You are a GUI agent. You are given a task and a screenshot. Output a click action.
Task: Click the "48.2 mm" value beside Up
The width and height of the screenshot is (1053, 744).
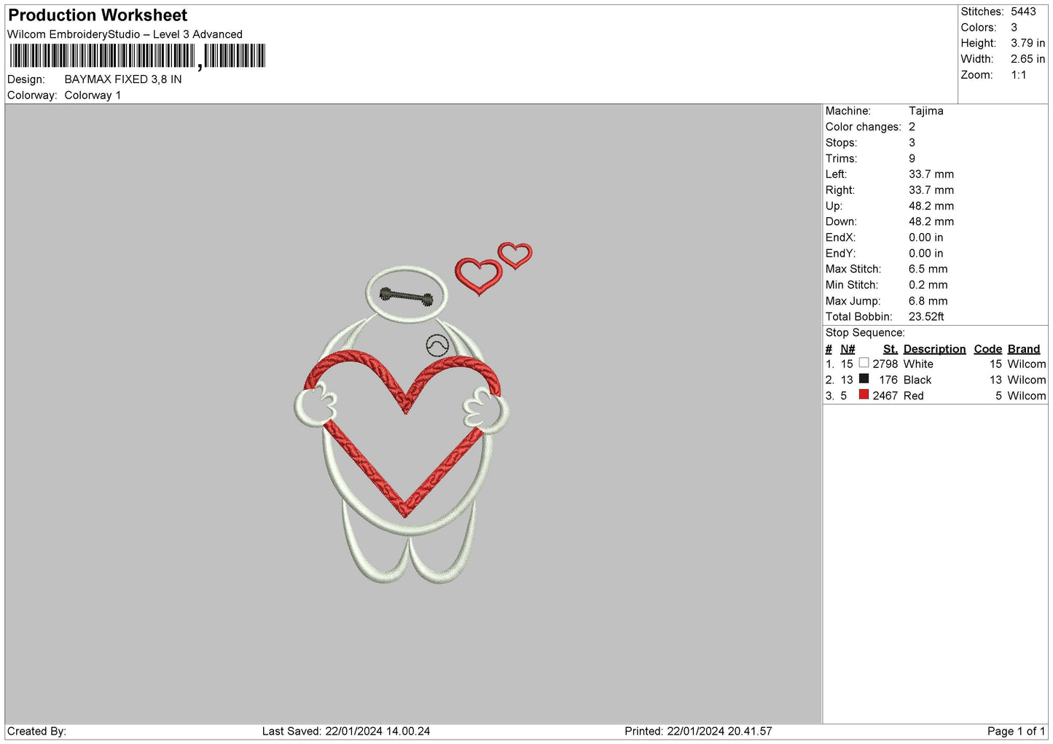point(931,206)
